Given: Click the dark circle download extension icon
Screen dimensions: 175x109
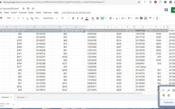Looking at the screenshot, I should coord(171,2).
